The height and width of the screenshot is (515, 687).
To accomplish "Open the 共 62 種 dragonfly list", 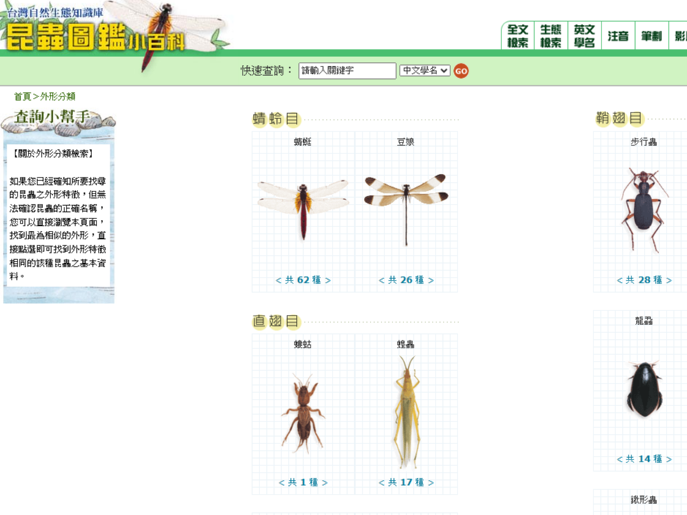I will click(x=303, y=280).
